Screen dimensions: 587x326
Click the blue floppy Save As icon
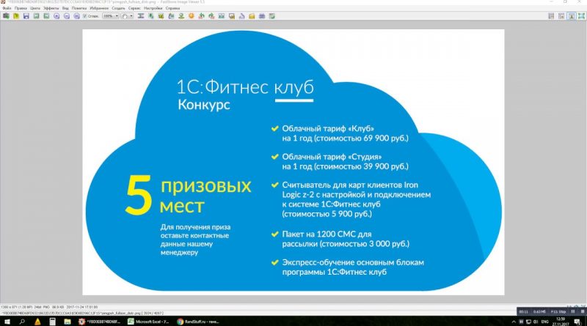pyautogui.click(x=26, y=16)
